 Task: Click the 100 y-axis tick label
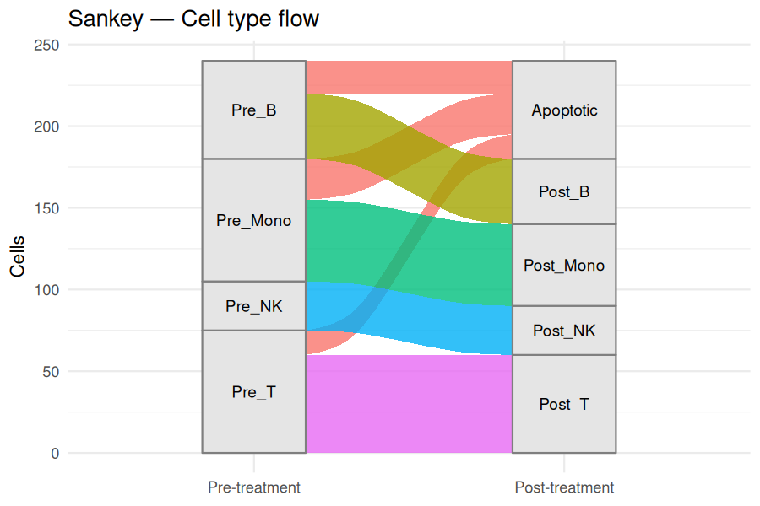[x=46, y=290]
